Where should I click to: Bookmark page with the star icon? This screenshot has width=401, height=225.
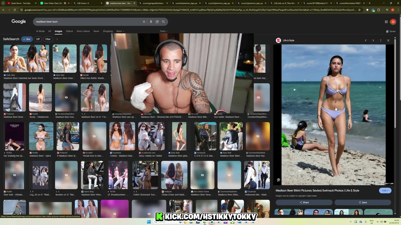pyautogui.click(x=359, y=10)
